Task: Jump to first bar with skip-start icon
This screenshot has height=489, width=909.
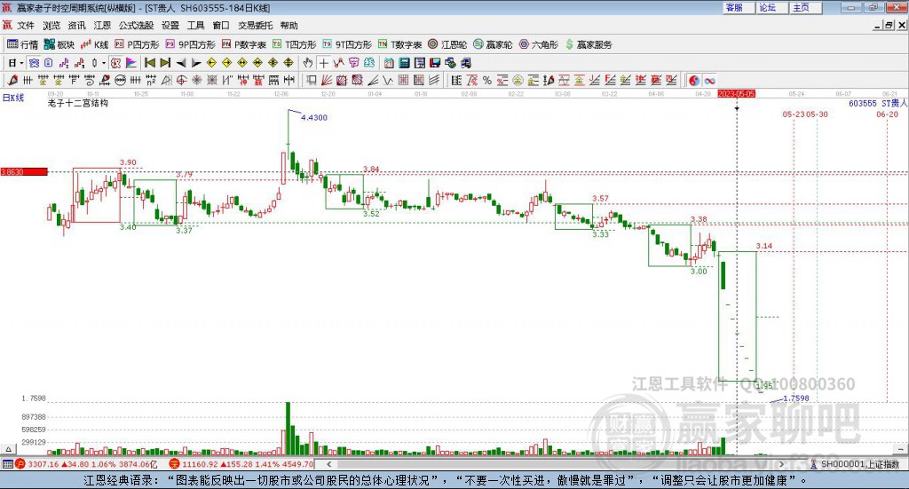Action: 149,63
